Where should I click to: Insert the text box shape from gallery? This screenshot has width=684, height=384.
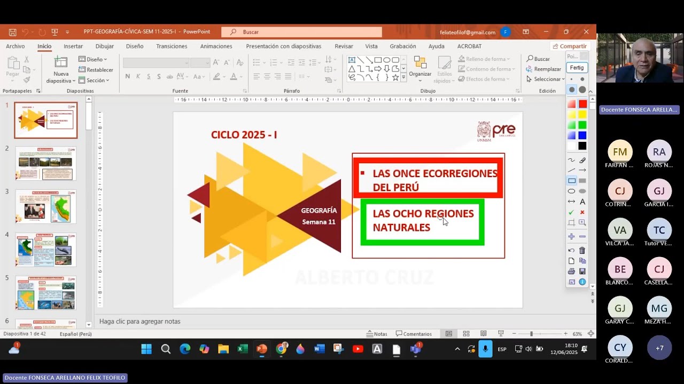352,60
